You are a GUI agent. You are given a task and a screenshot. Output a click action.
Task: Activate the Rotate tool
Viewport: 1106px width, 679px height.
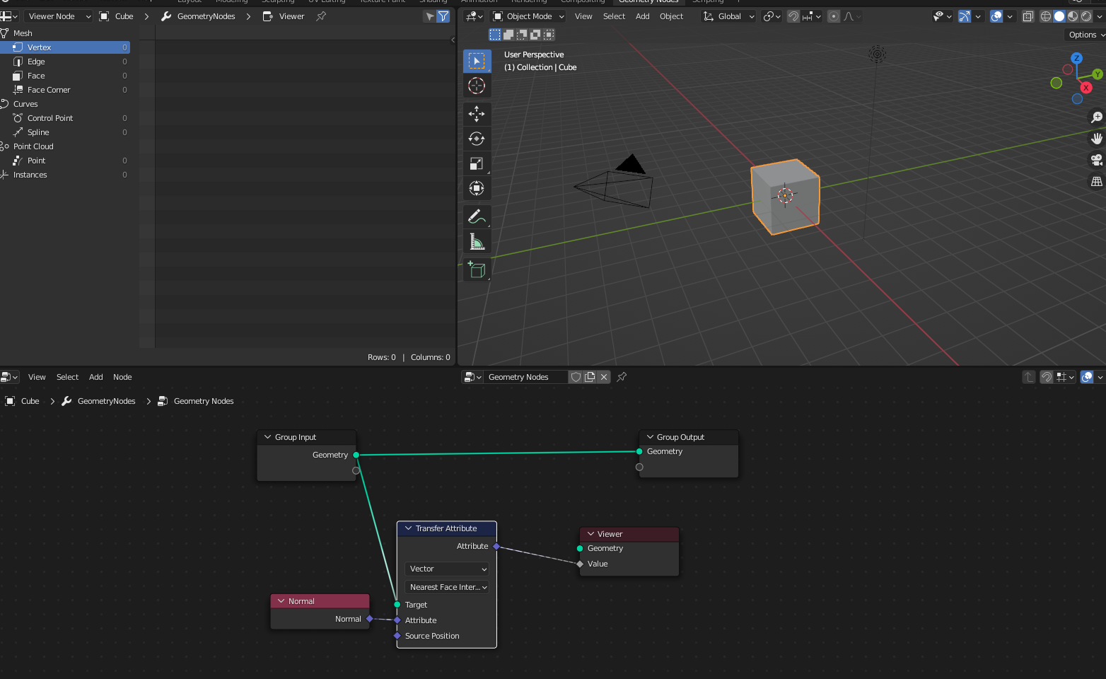pyautogui.click(x=477, y=139)
